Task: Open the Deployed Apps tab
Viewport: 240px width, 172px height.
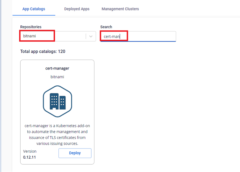Action: [77, 9]
